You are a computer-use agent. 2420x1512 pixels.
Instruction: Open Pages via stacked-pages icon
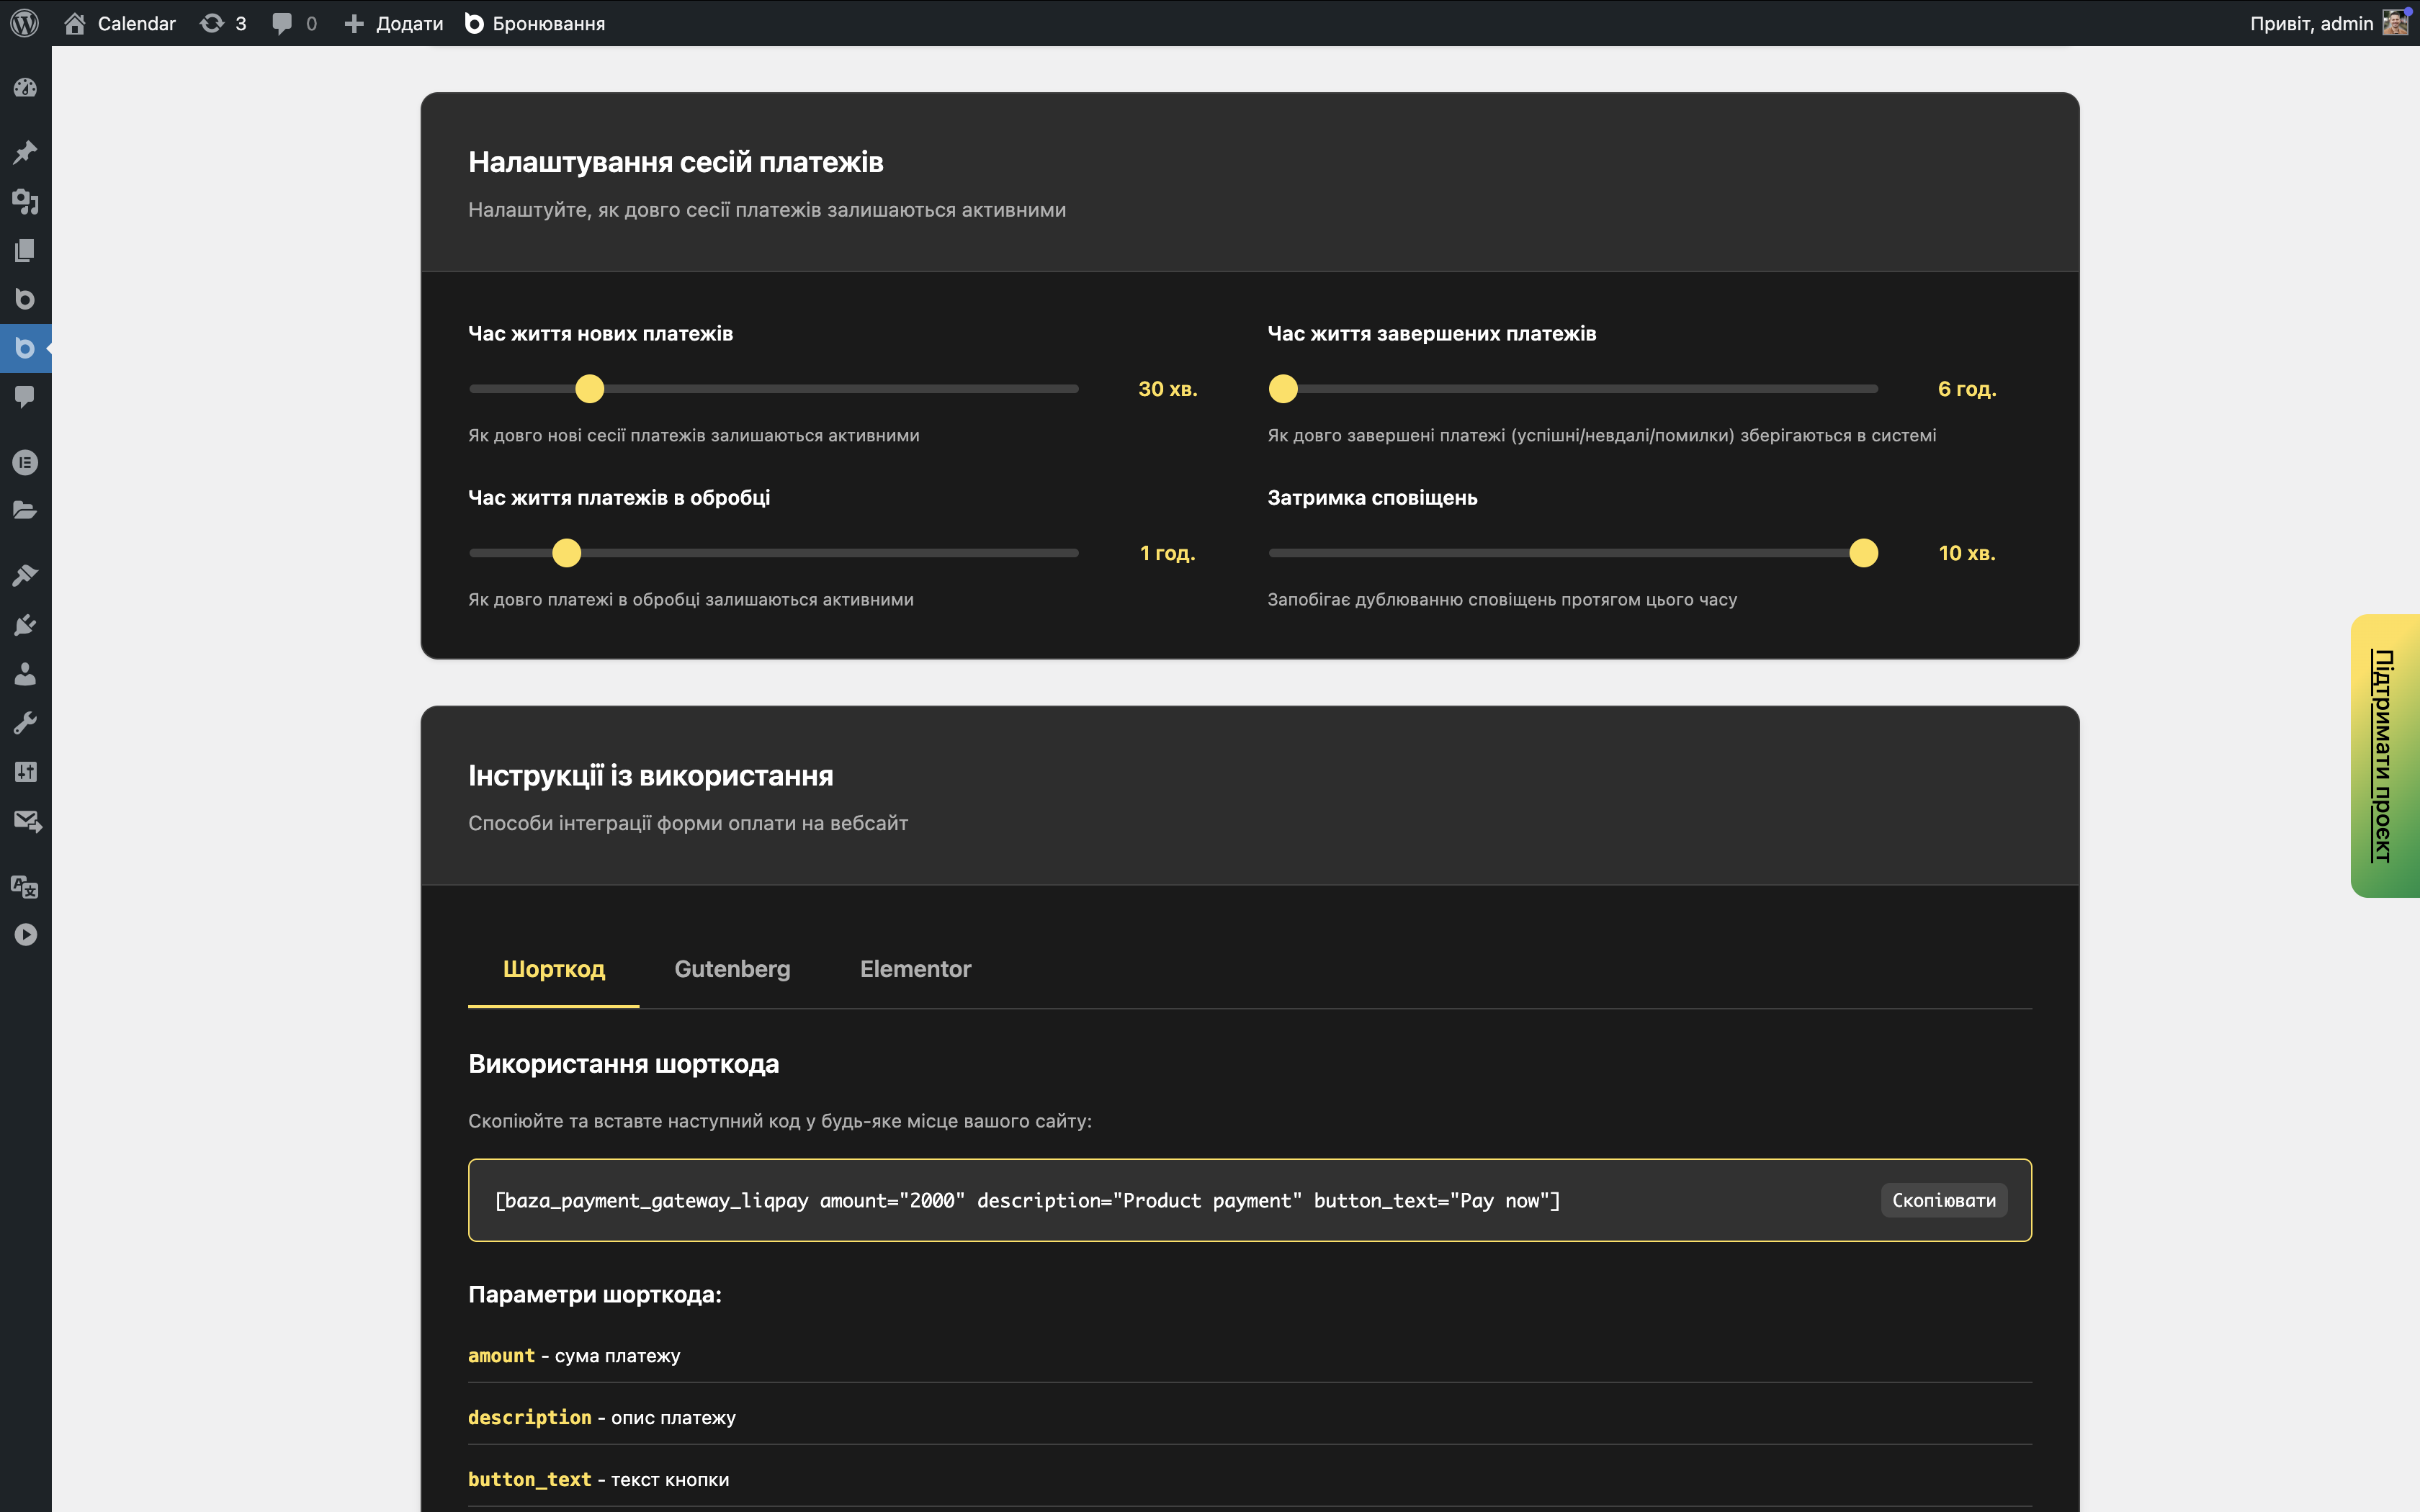(x=25, y=250)
